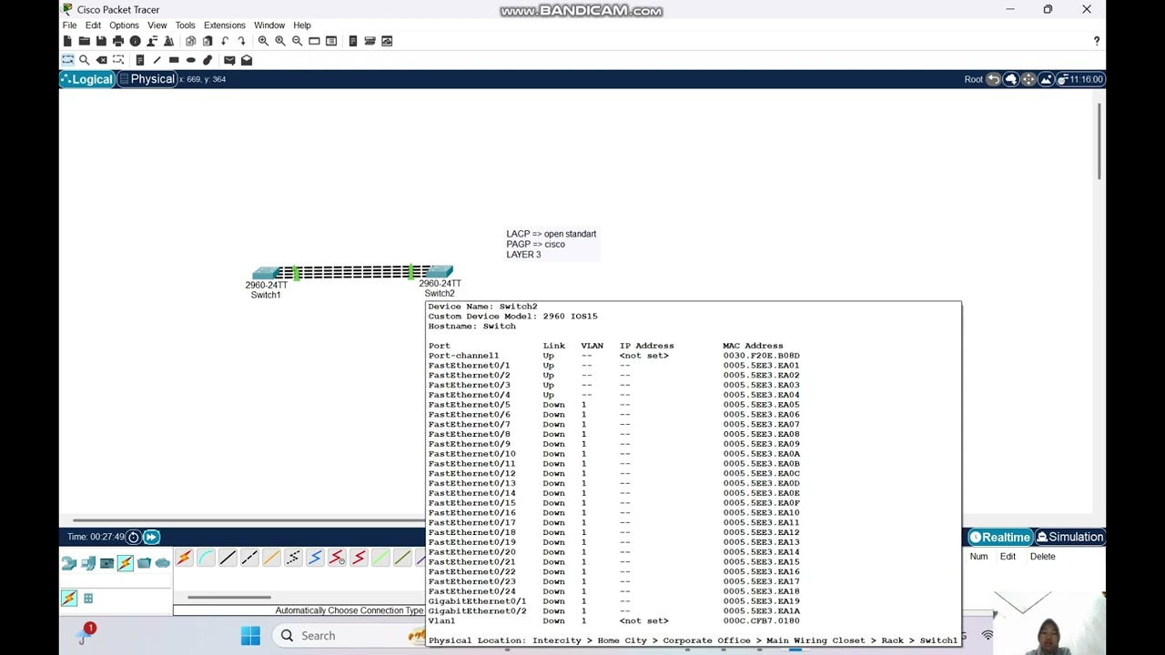
Task: Choose the Draw Ellipse tool
Action: [x=190, y=60]
